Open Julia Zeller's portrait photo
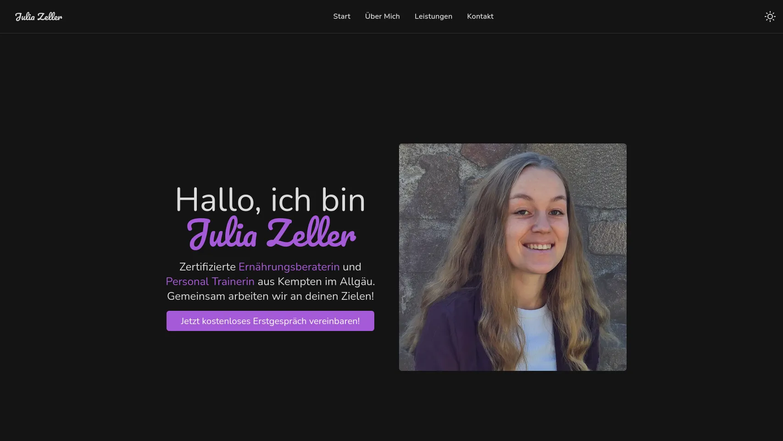783x441 pixels. (512, 257)
